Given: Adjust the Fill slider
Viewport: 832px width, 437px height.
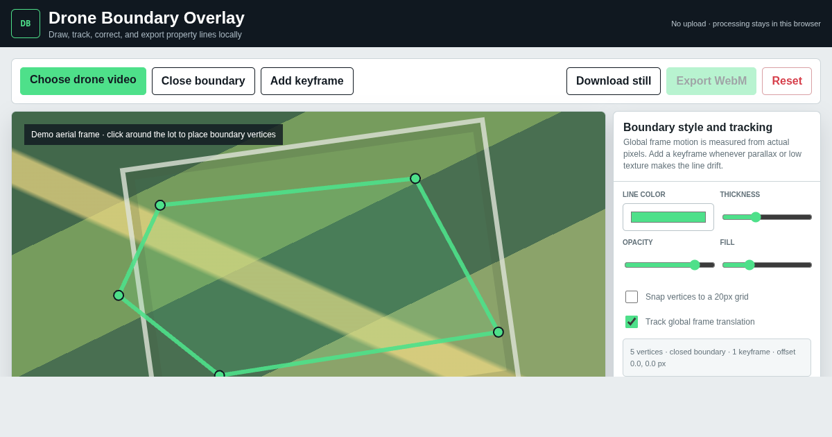Looking at the screenshot, I should click(767, 265).
